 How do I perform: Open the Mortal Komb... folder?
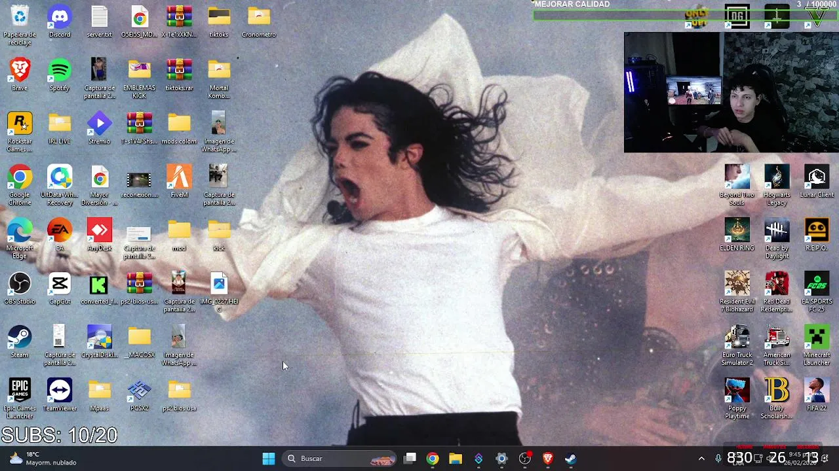click(219, 78)
